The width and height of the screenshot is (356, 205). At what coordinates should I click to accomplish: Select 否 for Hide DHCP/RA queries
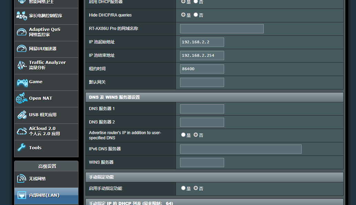(x=196, y=15)
